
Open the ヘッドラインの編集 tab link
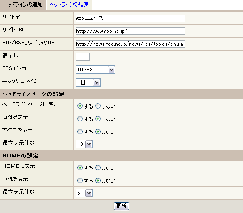point(69,5)
